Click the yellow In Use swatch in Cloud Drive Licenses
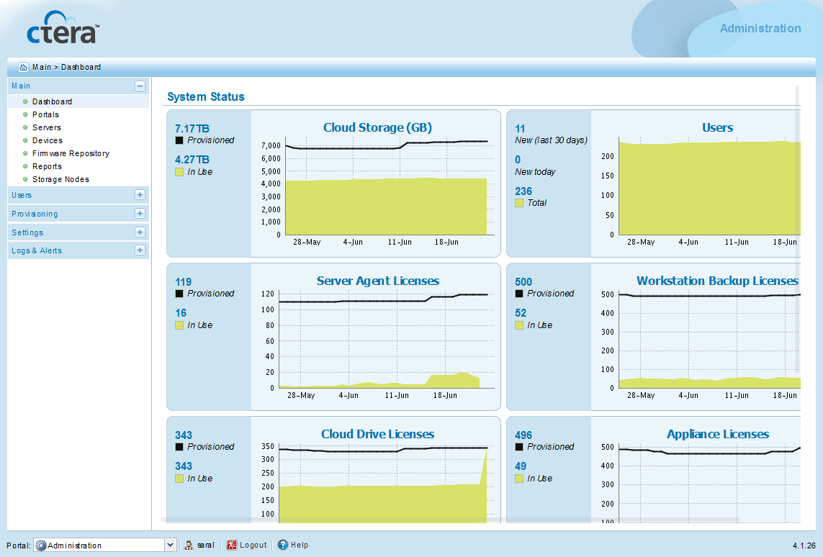 (x=179, y=479)
